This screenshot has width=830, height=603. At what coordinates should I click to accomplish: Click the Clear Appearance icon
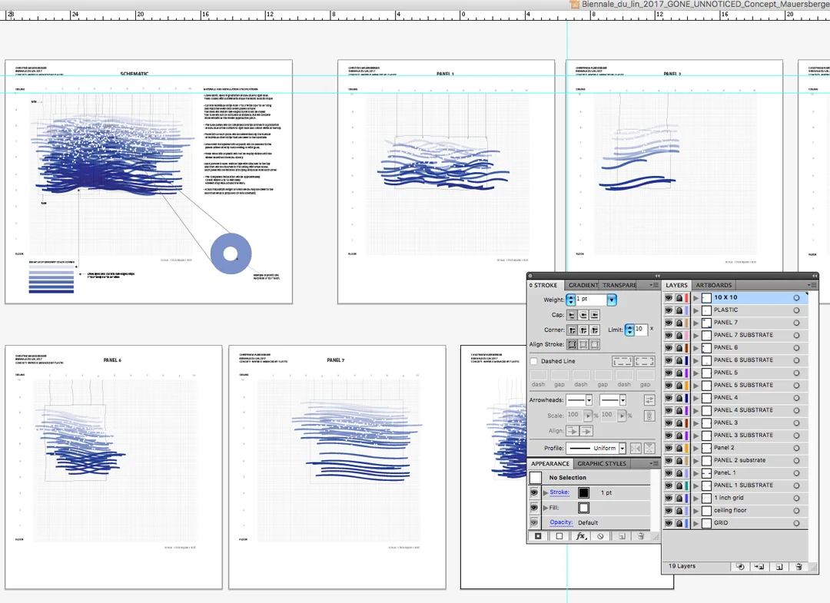click(600, 536)
